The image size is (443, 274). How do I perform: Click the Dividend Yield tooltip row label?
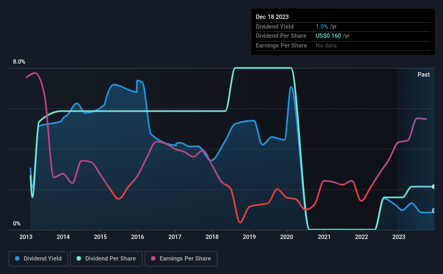[x=275, y=26]
